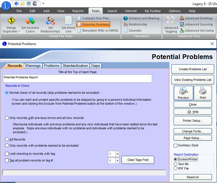217x183 pixels.
Task: Open Merge Duplicates tool
Action: 11,25
